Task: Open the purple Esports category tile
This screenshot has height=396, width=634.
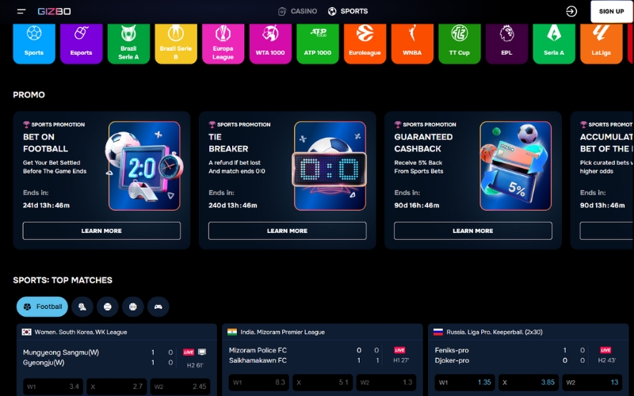Action: [x=82, y=44]
